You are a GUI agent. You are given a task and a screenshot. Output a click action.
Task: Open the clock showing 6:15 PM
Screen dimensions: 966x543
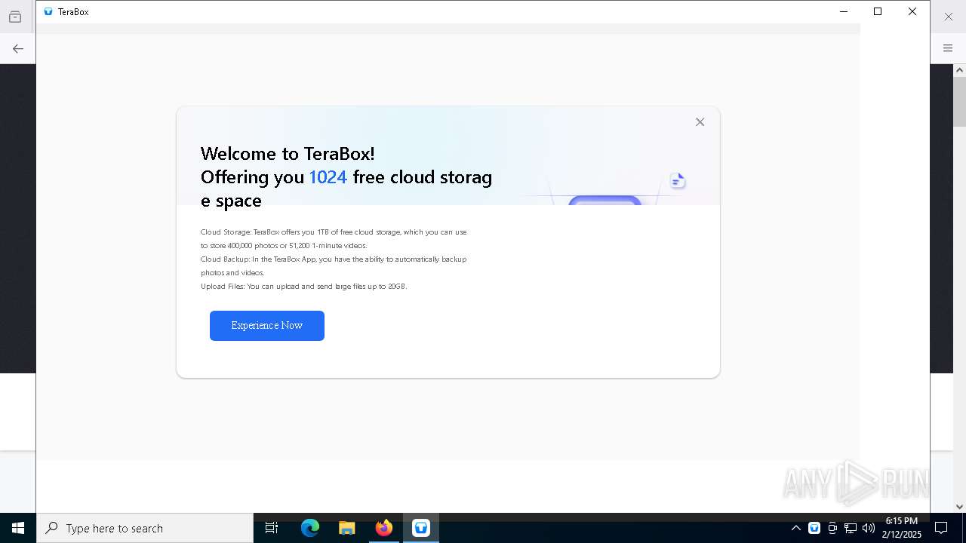(x=902, y=528)
